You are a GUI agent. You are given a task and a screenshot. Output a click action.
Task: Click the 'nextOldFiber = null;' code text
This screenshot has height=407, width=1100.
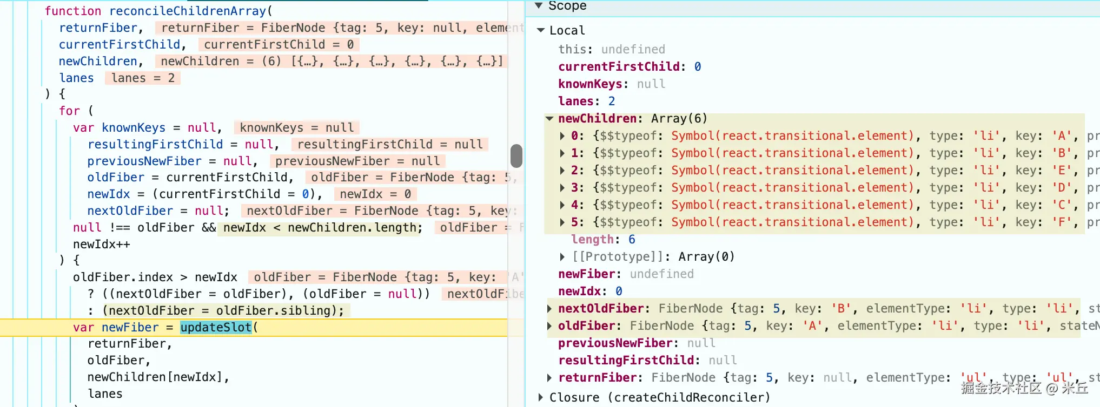point(158,211)
